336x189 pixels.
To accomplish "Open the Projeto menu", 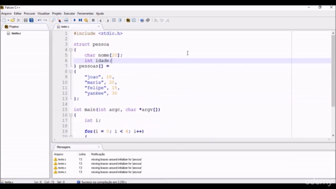I will [57, 14].
